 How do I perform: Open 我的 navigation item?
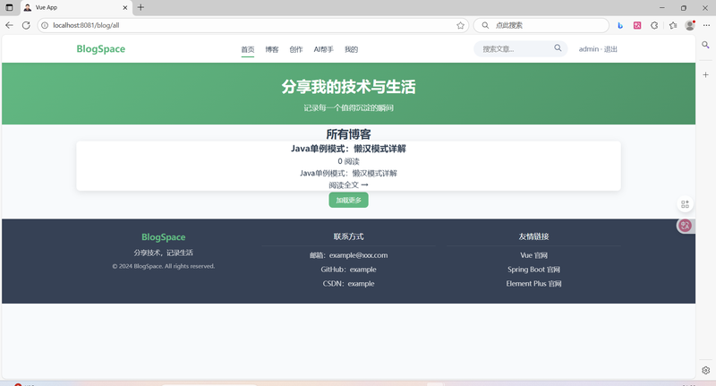coord(351,49)
